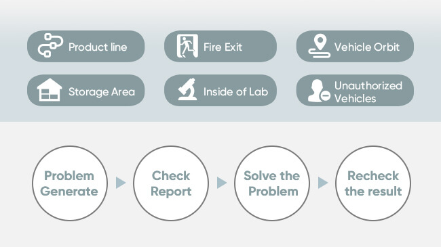This screenshot has height=247, width=441.
Task: Click the Inside of Lab microscope icon
Action: (x=187, y=89)
